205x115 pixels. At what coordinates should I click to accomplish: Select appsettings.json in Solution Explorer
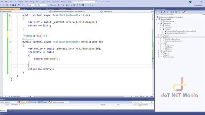click(x=168, y=51)
